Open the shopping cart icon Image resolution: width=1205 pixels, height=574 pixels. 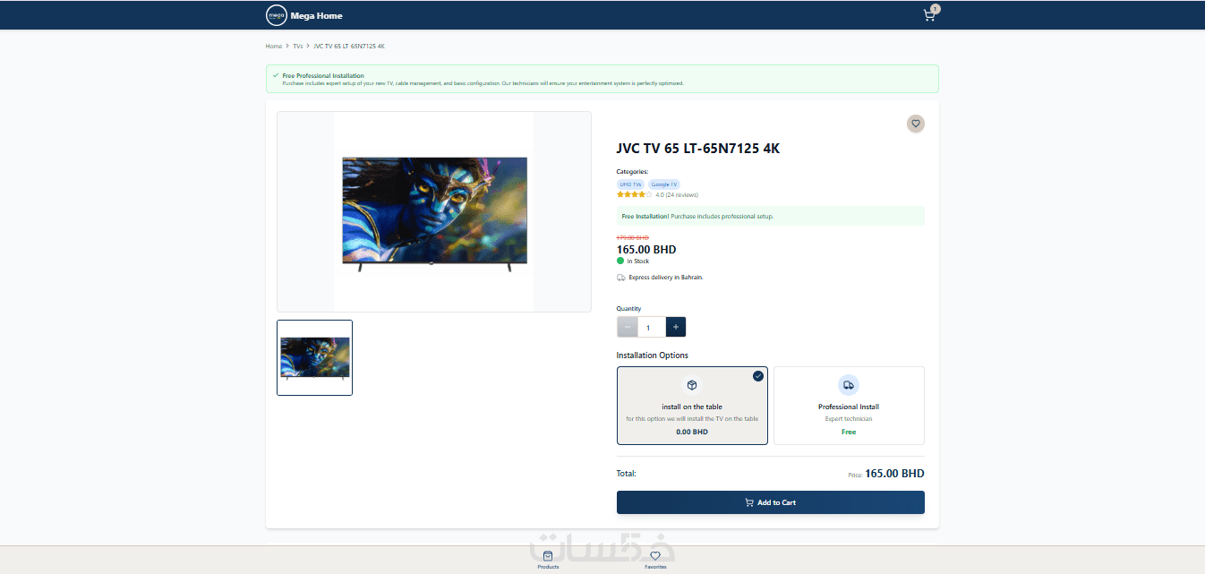(x=929, y=15)
